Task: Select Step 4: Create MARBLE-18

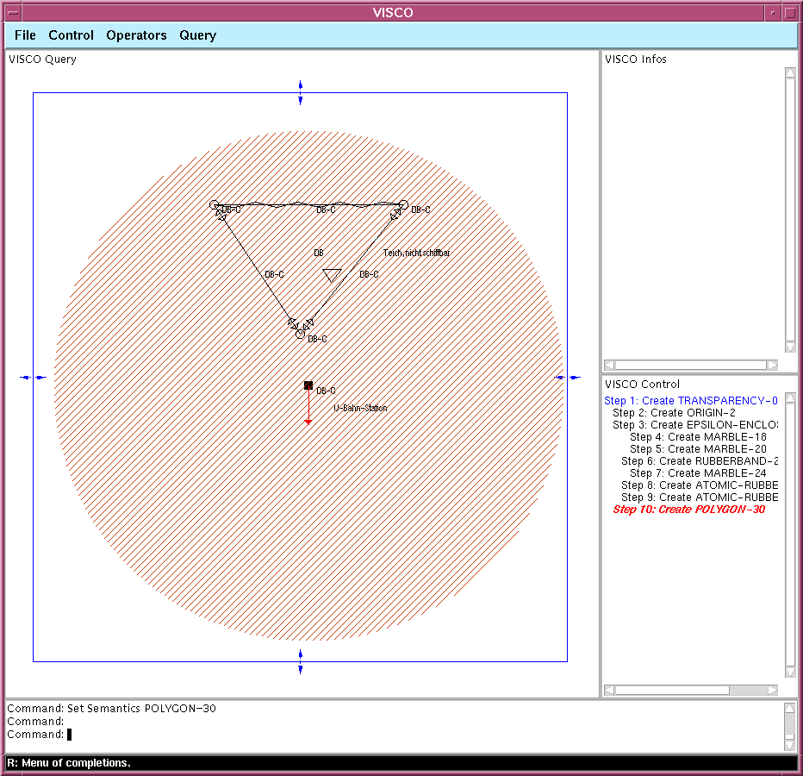Action: 698,437
